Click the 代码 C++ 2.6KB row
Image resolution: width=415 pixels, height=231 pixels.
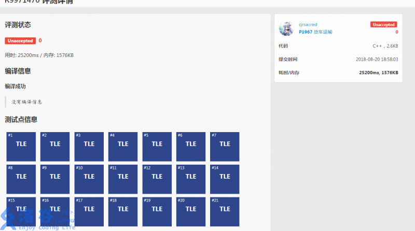pyautogui.click(x=338, y=46)
